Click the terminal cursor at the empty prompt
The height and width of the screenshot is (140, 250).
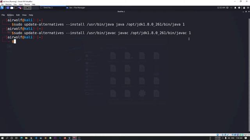click(15, 42)
